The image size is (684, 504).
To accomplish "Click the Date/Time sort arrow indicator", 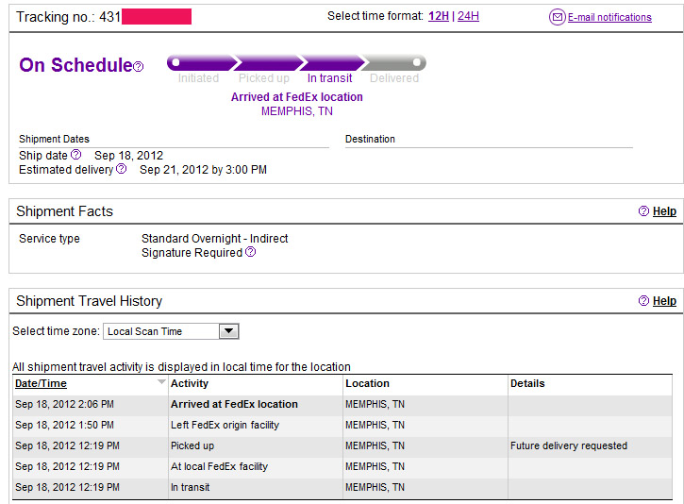I will pyautogui.click(x=161, y=382).
